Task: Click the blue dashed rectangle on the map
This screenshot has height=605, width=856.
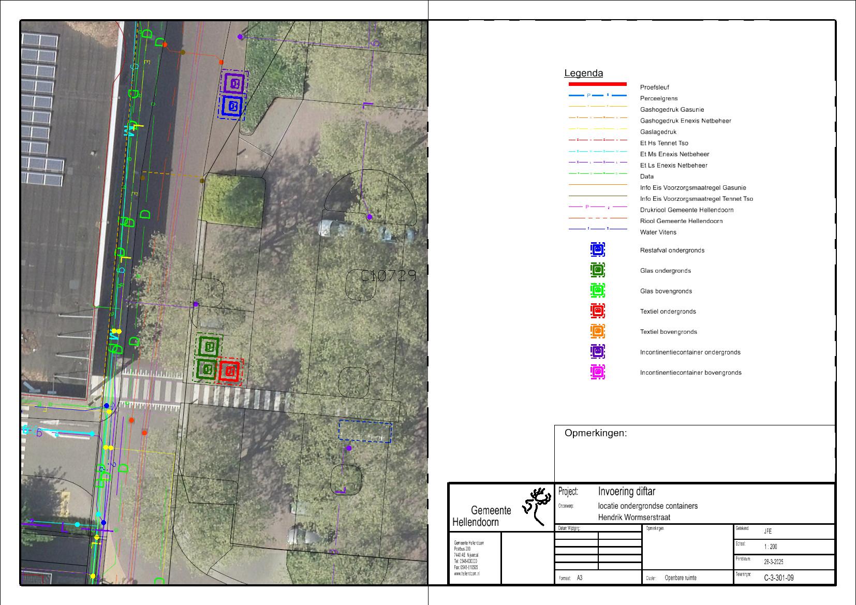Action: [365, 432]
